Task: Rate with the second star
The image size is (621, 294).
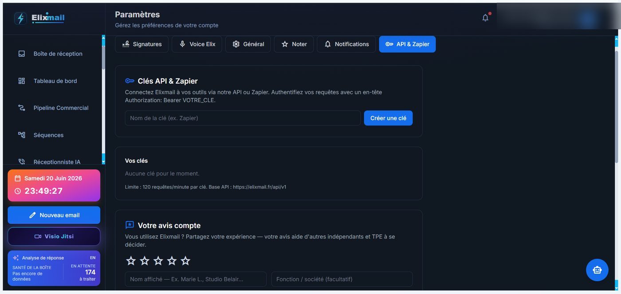Action: 145,261
